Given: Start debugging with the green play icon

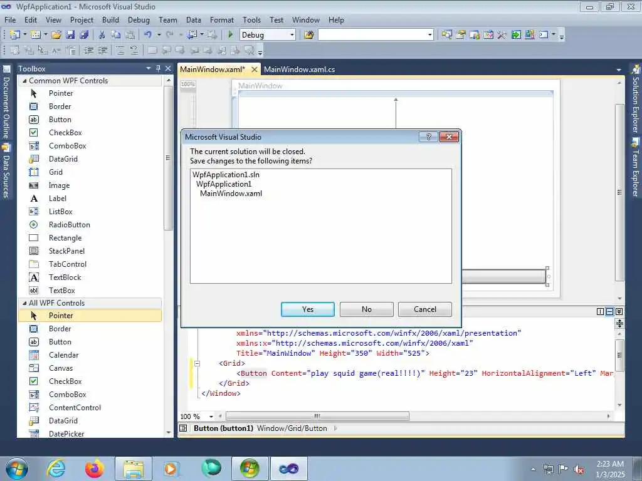Looking at the screenshot, I should point(231,35).
